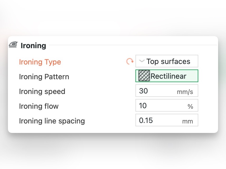Click the Ironing line spacing label
The width and height of the screenshot is (226, 169).
pos(52,121)
